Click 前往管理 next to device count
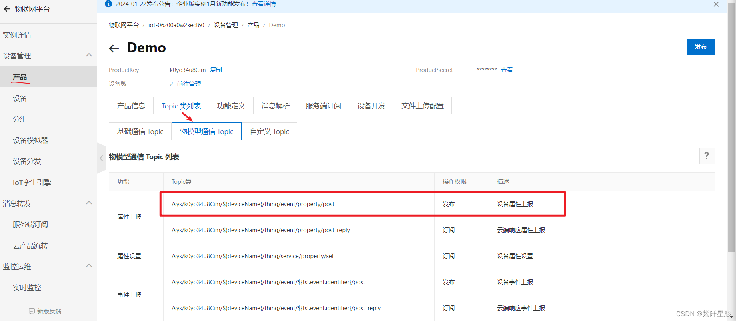This screenshot has height=321, width=737. 189,84
